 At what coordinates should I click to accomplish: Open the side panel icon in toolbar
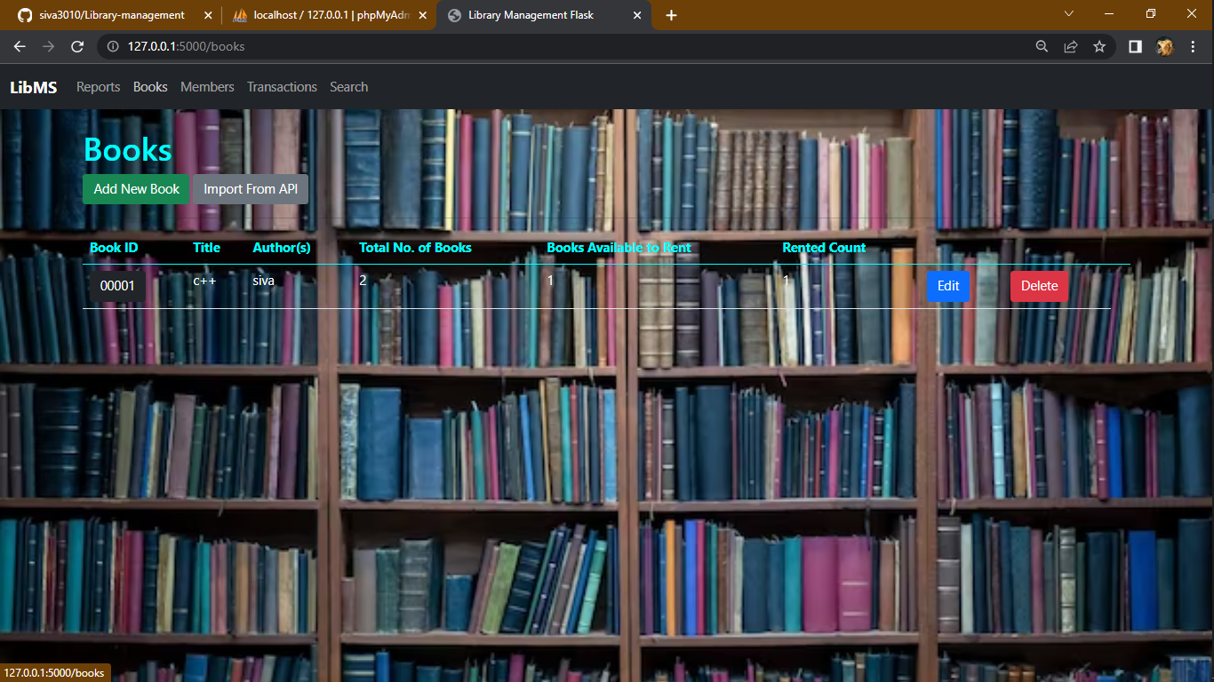(x=1135, y=46)
